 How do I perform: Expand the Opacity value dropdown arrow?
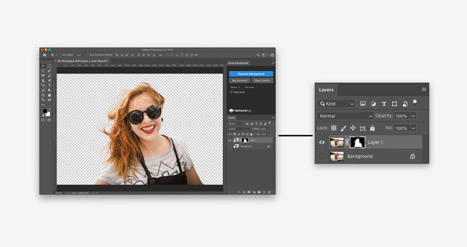[x=413, y=116]
